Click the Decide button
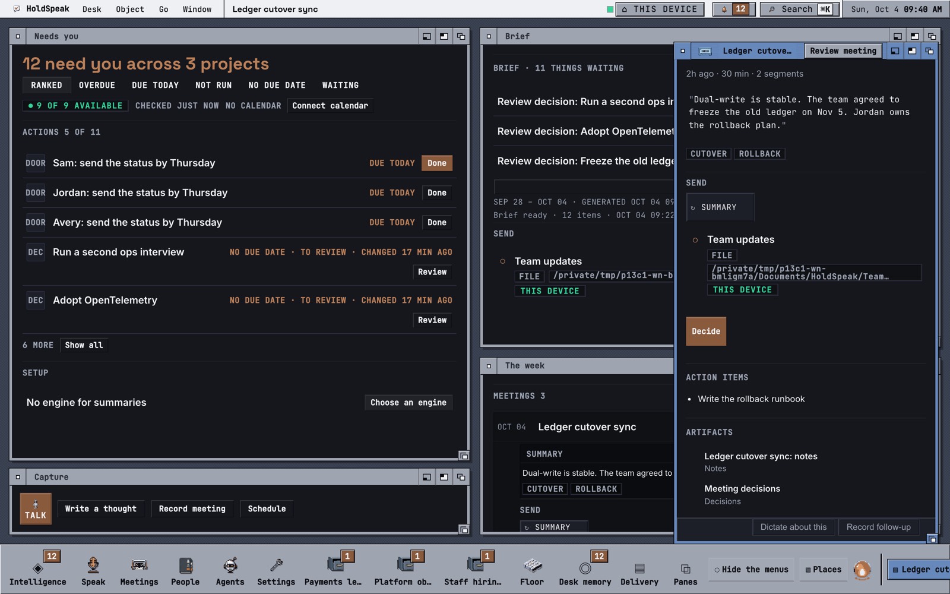The image size is (950, 594). click(x=706, y=331)
